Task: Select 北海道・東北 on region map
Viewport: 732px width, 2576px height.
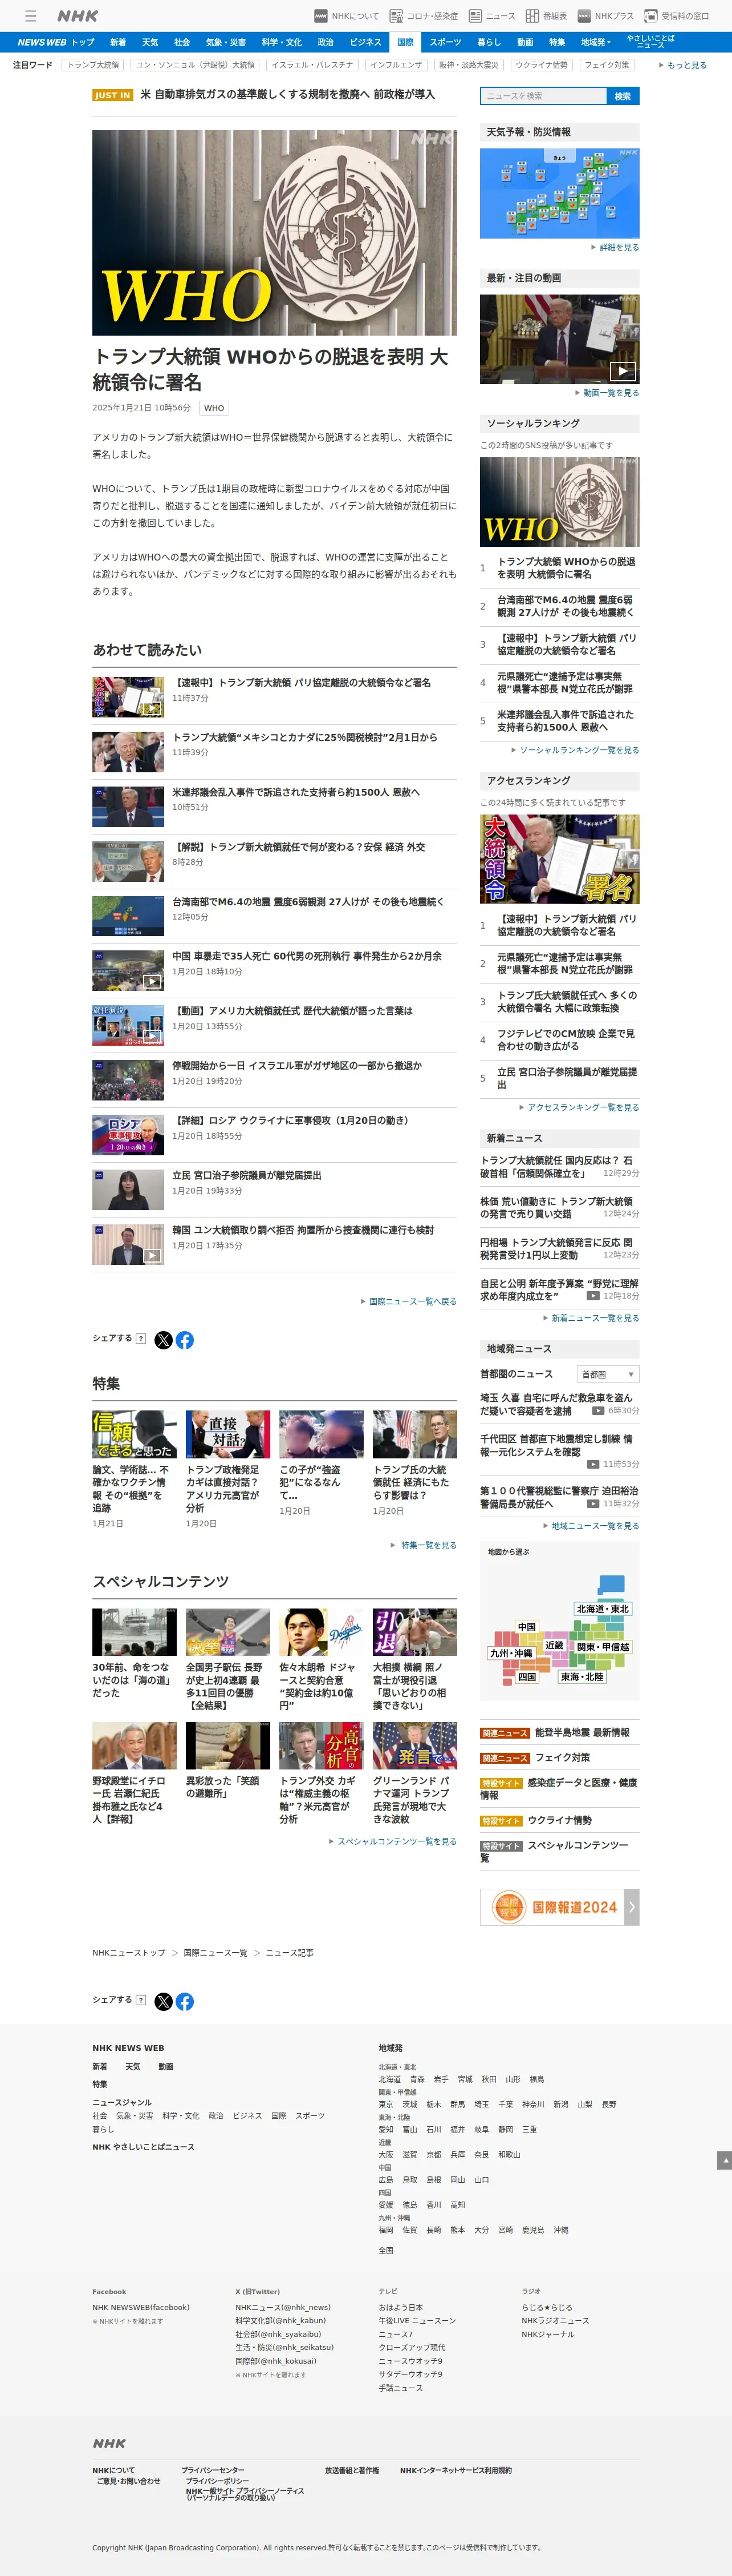Action: 603,1609
